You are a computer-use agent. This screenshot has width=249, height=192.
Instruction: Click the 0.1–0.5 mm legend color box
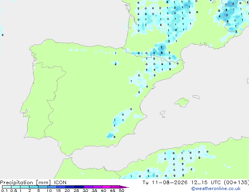(7, 187)
